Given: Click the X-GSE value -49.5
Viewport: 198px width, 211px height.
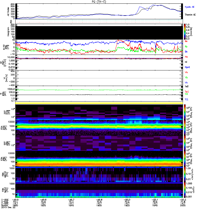Looking at the screenshot, I should click(x=15, y=200).
